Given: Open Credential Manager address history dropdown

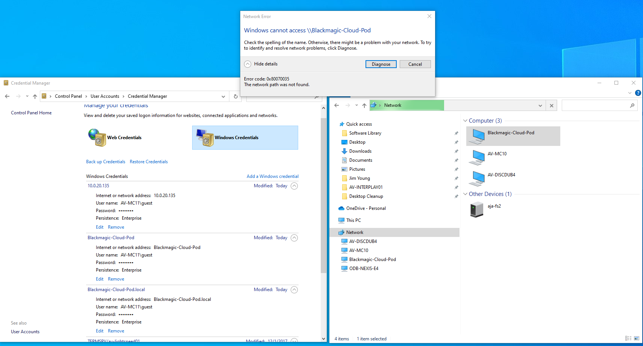Looking at the screenshot, I should pos(223,96).
